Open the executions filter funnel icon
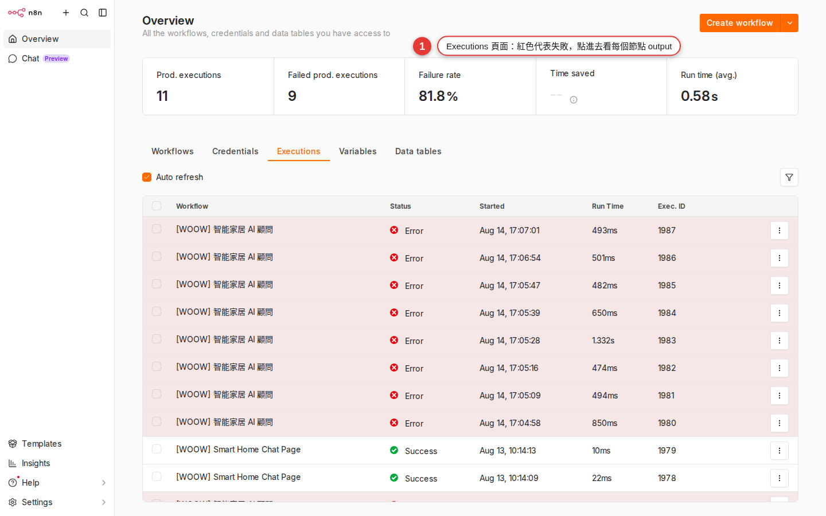This screenshot has width=826, height=516. (789, 177)
